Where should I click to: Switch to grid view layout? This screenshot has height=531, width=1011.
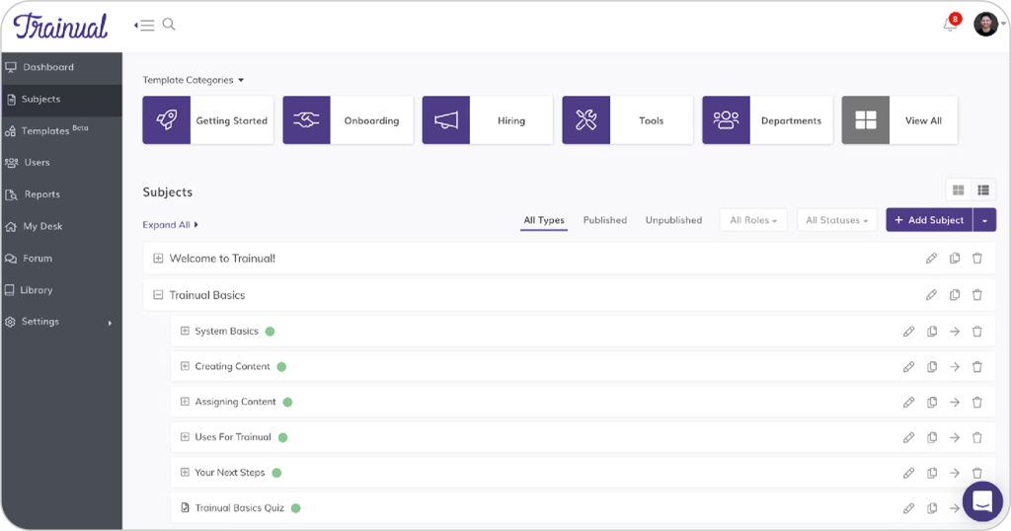(x=958, y=190)
